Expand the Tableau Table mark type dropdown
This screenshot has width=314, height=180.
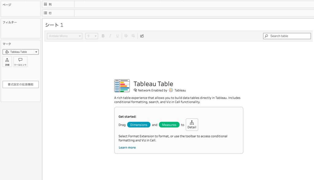click(x=36, y=52)
